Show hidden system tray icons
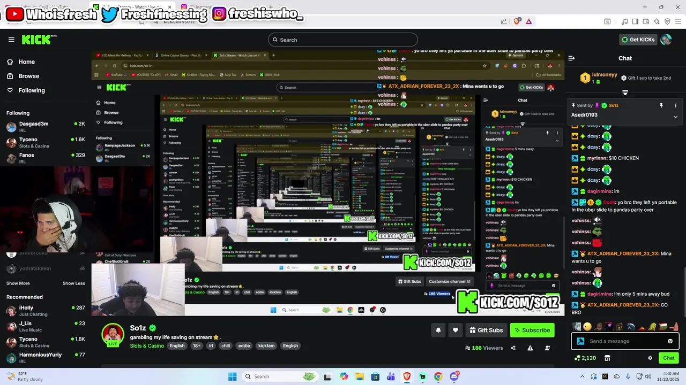The image size is (686, 385). click(583, 376)
